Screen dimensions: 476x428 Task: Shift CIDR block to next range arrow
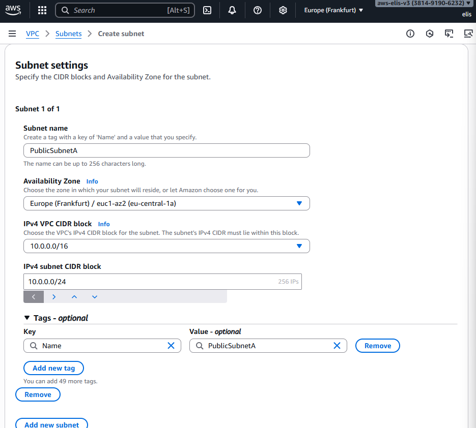(x=54, y=297)
